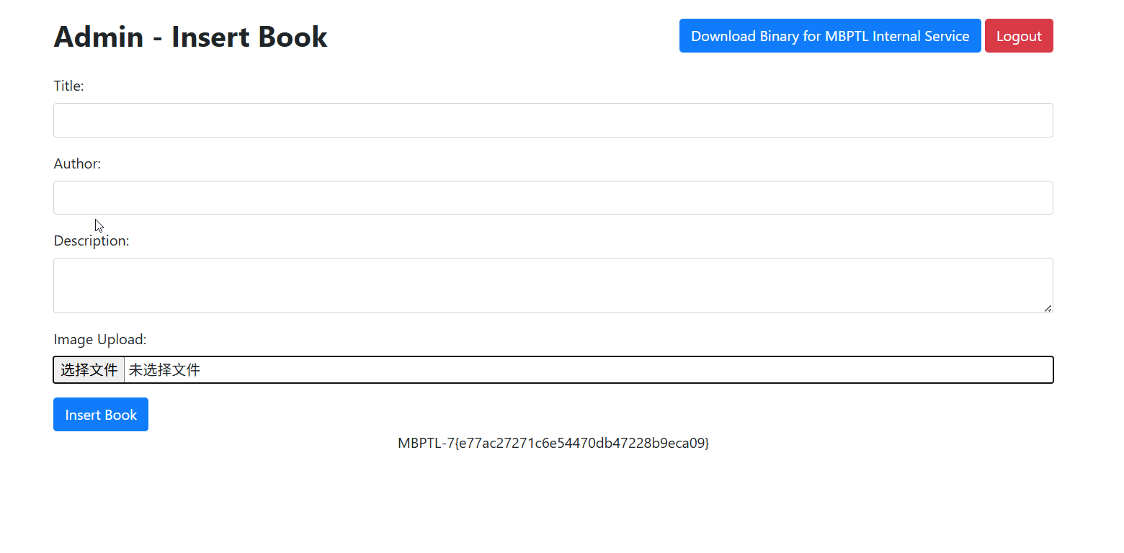Click the "Image Upload:" field label
1124x553 pixels.
(x=100, y=339)
